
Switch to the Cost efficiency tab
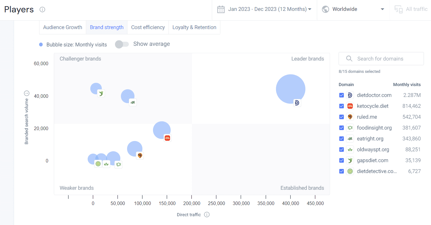tap(148, 27)
